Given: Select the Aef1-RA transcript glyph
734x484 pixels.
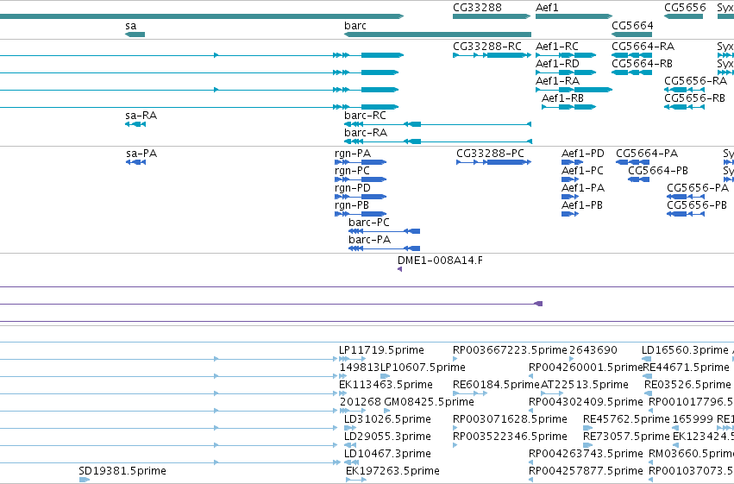Looking at the screenshot, I should pos(574,90).
